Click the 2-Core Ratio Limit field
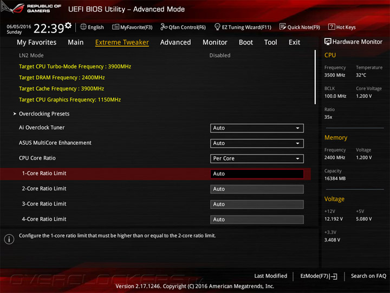Viewport: 390px width, 293px height. pyautogui.click(x=257, y=189)
